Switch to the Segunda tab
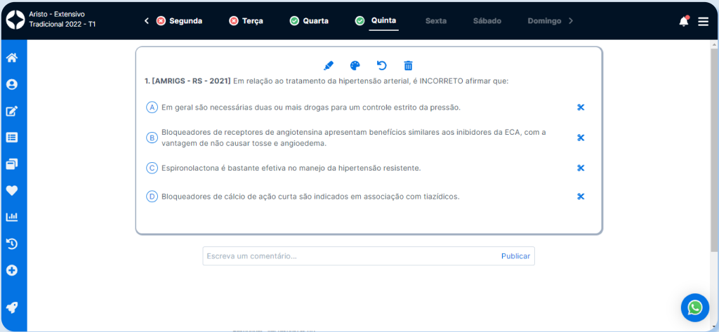The height and width of the screenshot is (332, 719). [x=179, y=21]
